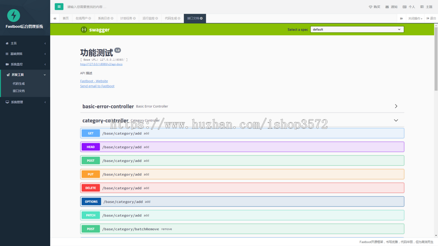Expand OPTIONS /base/category/add operation
The height and width of the screenshot is (246, 438).
(x=242, y=202)
